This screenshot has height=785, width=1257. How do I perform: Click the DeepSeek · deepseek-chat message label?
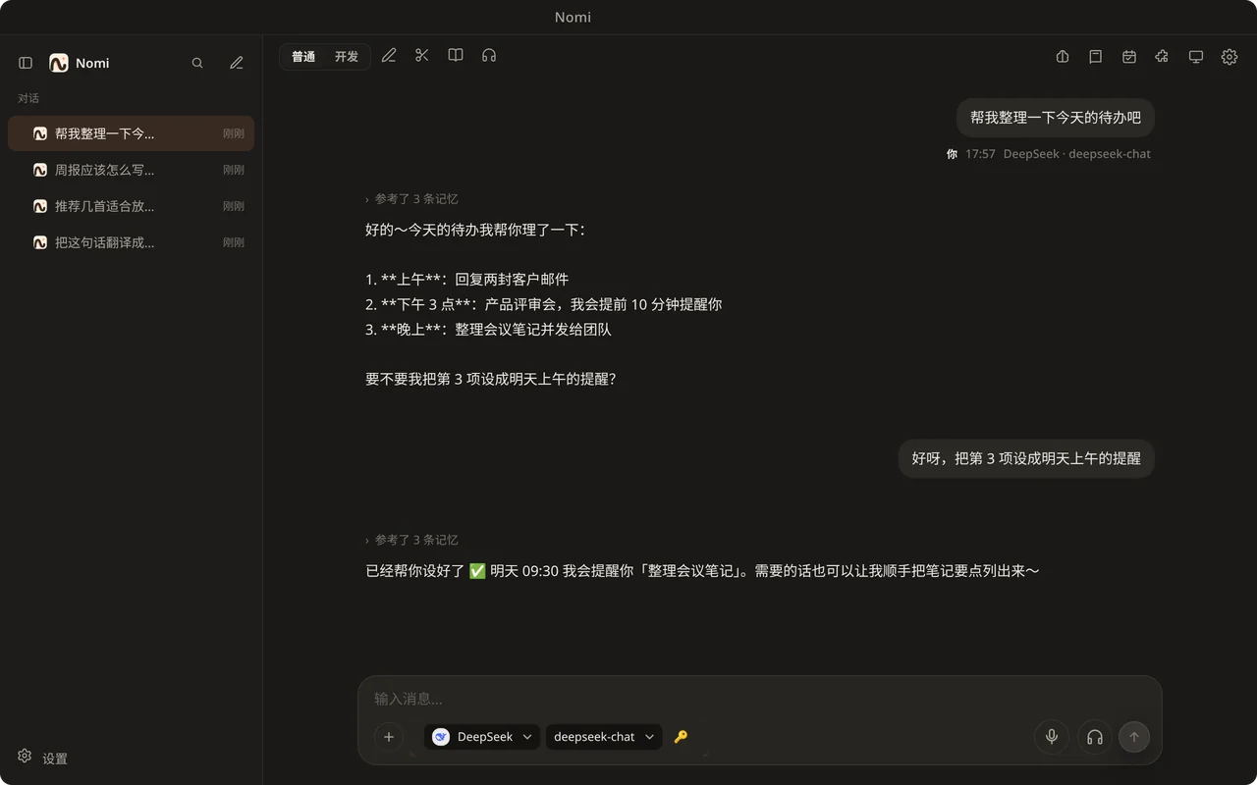[x=1077, y=154]
